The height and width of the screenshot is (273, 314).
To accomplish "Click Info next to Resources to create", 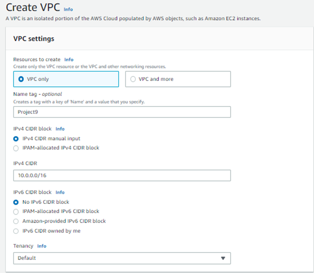I will coord(69,59).
